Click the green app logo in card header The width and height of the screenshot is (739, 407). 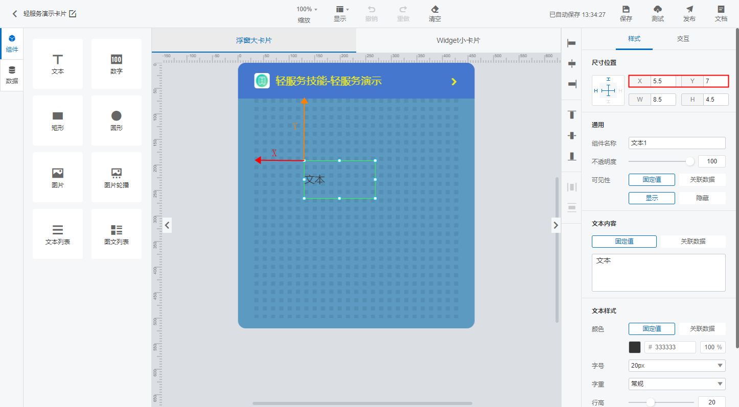coord(262,81)
